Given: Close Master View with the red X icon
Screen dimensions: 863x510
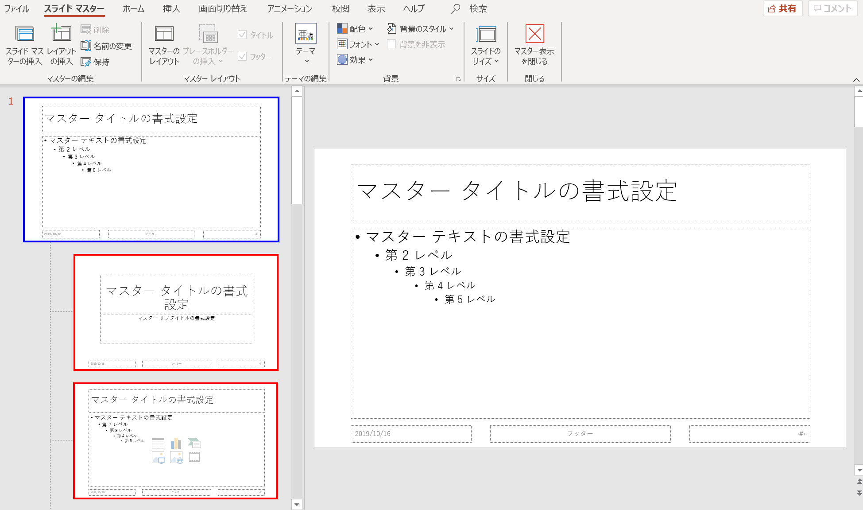Looking at the screenshot, I should point(535,34).
